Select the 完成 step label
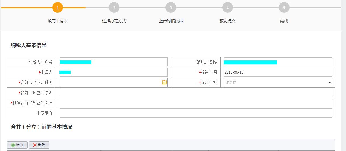346x151 pixels. (284, 21)
